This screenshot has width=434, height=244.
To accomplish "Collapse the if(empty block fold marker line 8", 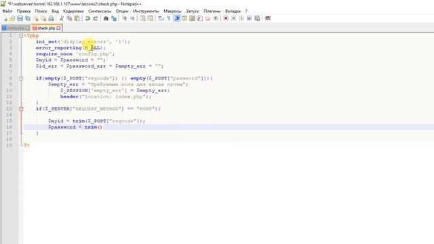I will (21, 79).
